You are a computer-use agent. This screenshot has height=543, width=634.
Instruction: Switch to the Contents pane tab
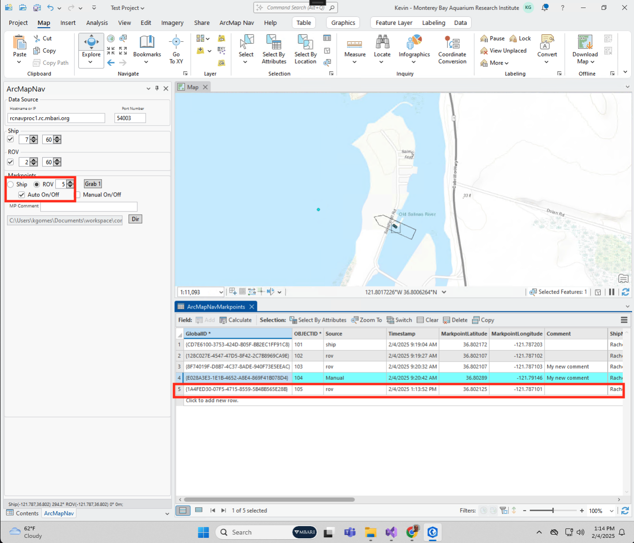pos(23,513)
